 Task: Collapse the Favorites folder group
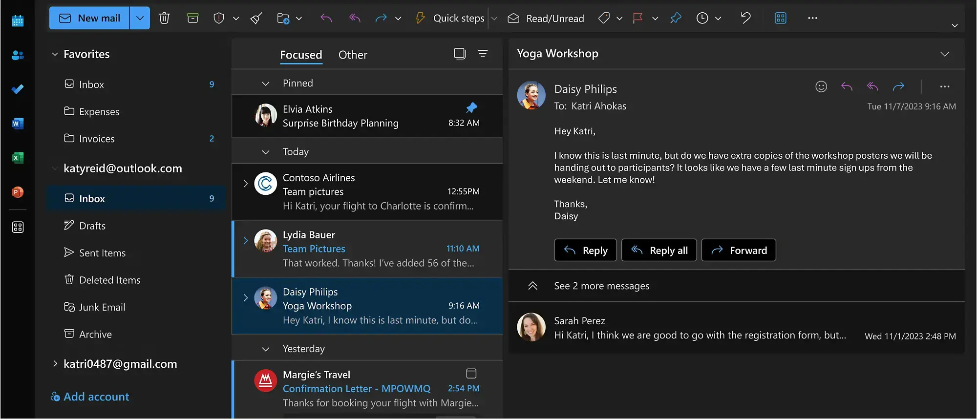coord(55,54)
